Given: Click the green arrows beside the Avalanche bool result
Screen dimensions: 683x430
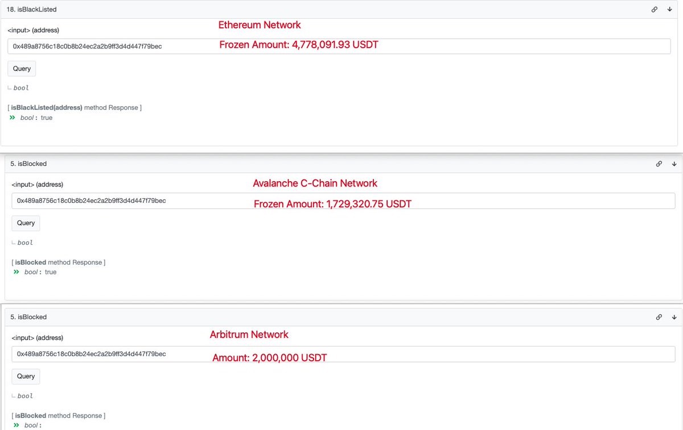Looking at the screenshot, I should (x=16, y=272).
